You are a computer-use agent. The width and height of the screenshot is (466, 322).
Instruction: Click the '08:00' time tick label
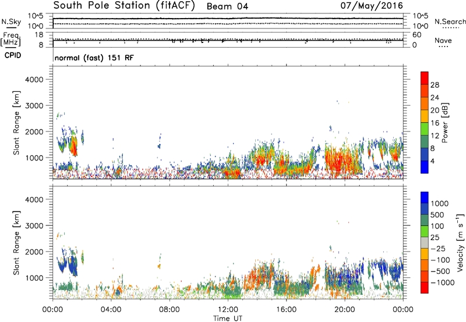click(x=170, y=310)
